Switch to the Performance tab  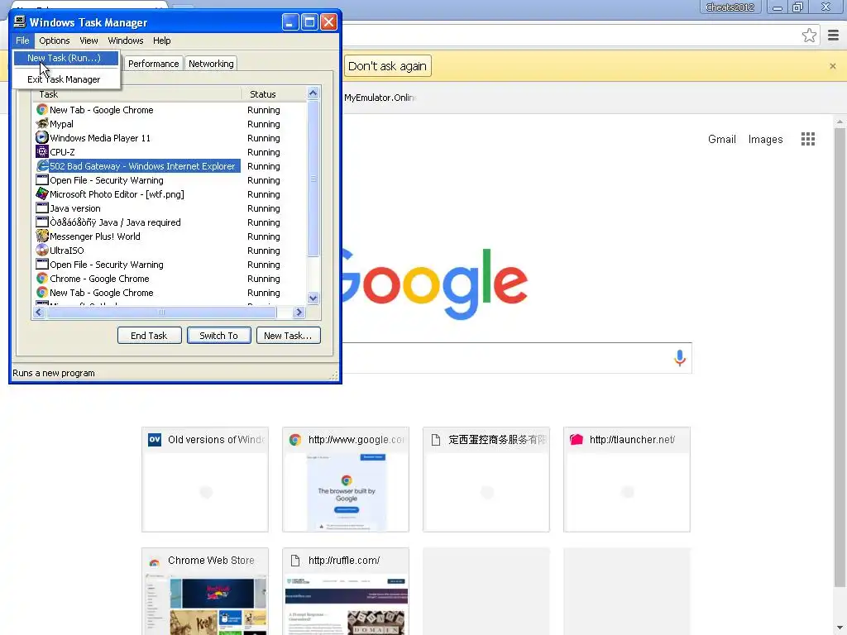tap(153, 64)
